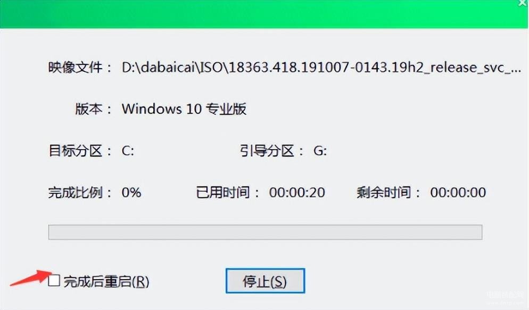This screenshot has width=529, height=310.
Task: Click the 目标分区 label
Action: pyautogui.click(x=76, y=151)
